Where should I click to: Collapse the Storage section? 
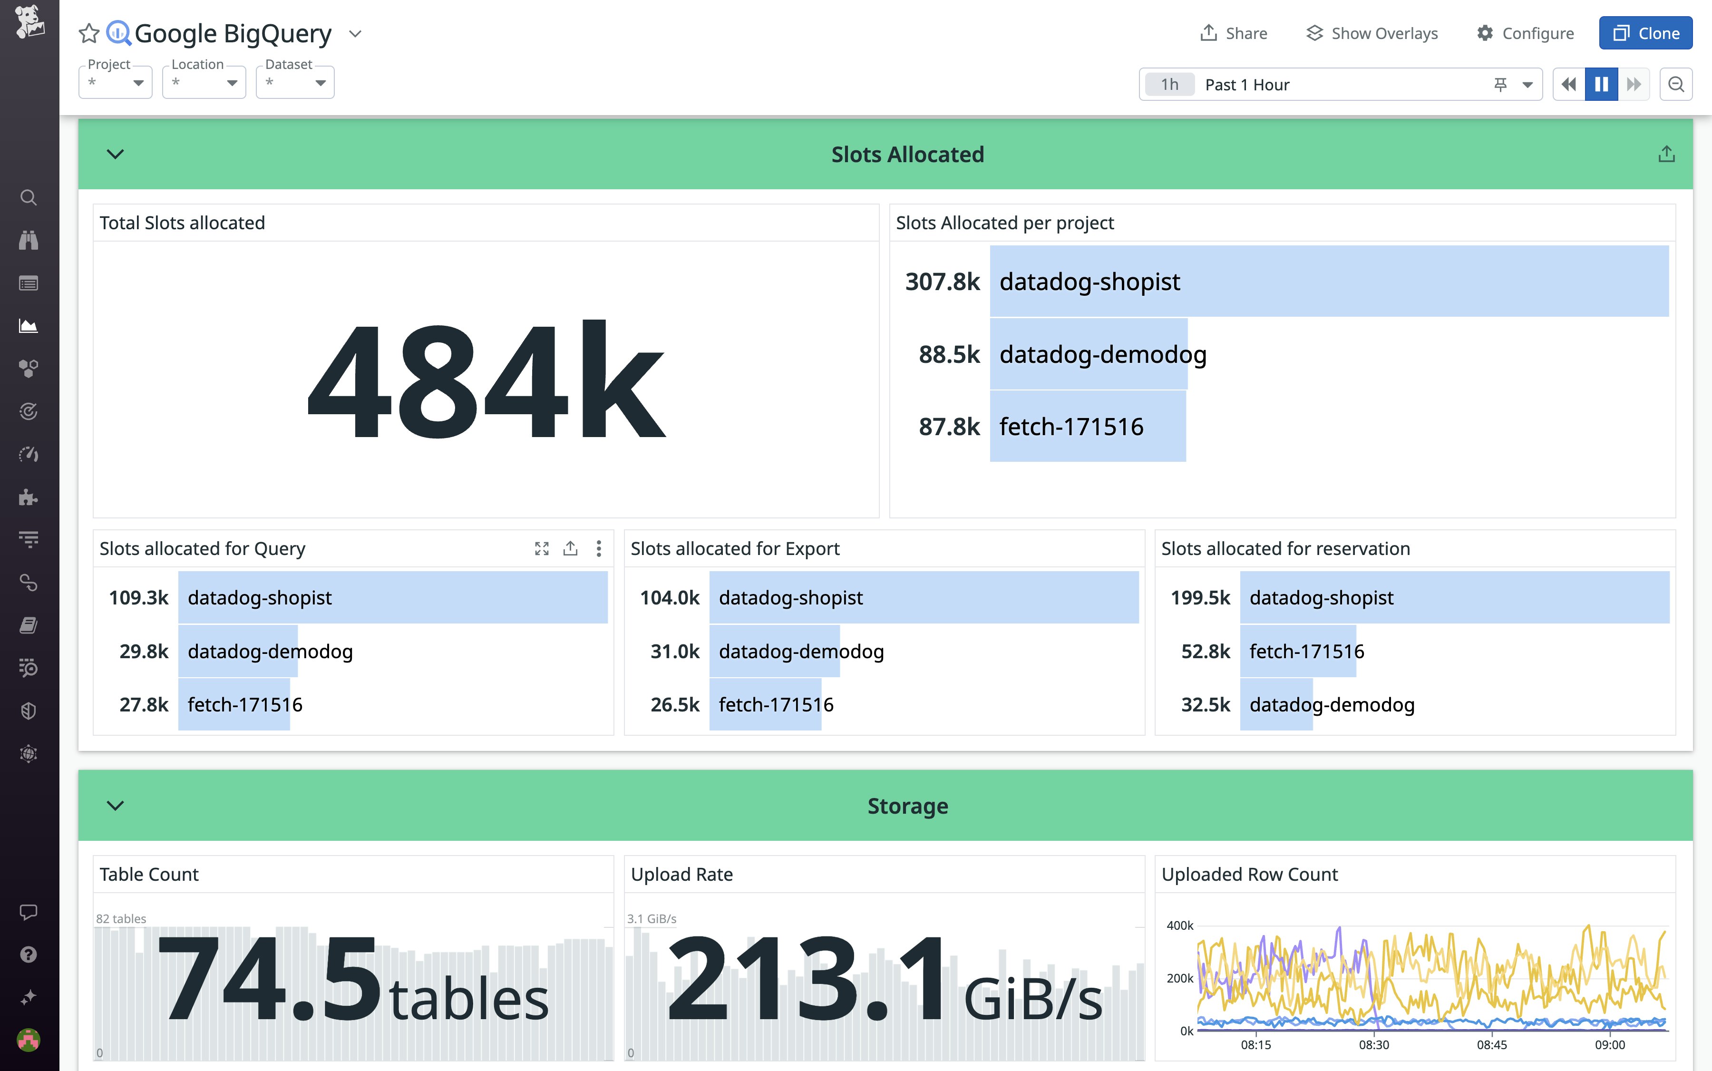pyautogui.click(x=116, y=805)
